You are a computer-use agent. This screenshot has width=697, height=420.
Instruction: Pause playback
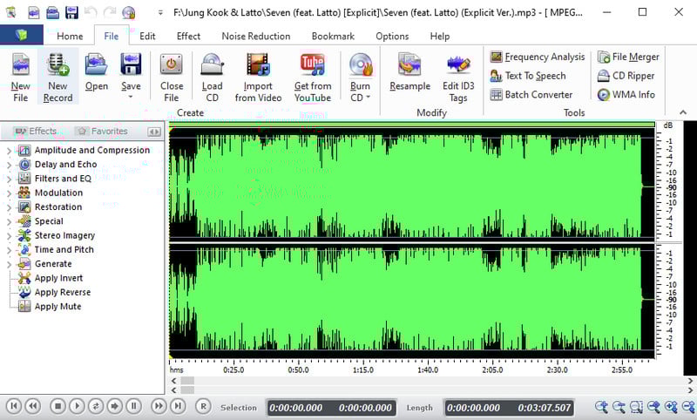tap(134, 406)
